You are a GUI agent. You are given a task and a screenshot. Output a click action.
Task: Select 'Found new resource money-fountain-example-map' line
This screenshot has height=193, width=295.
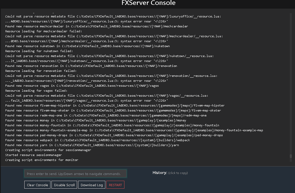[x=134, y=130]
